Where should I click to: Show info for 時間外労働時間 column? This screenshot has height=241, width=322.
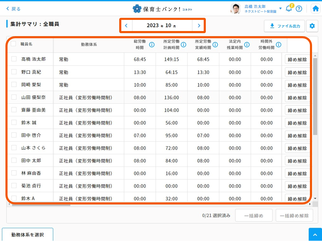point(279,45)
